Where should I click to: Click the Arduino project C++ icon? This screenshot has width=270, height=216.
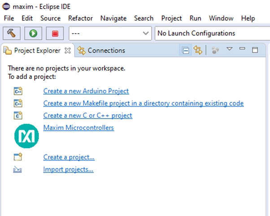(x=18, y=91)
